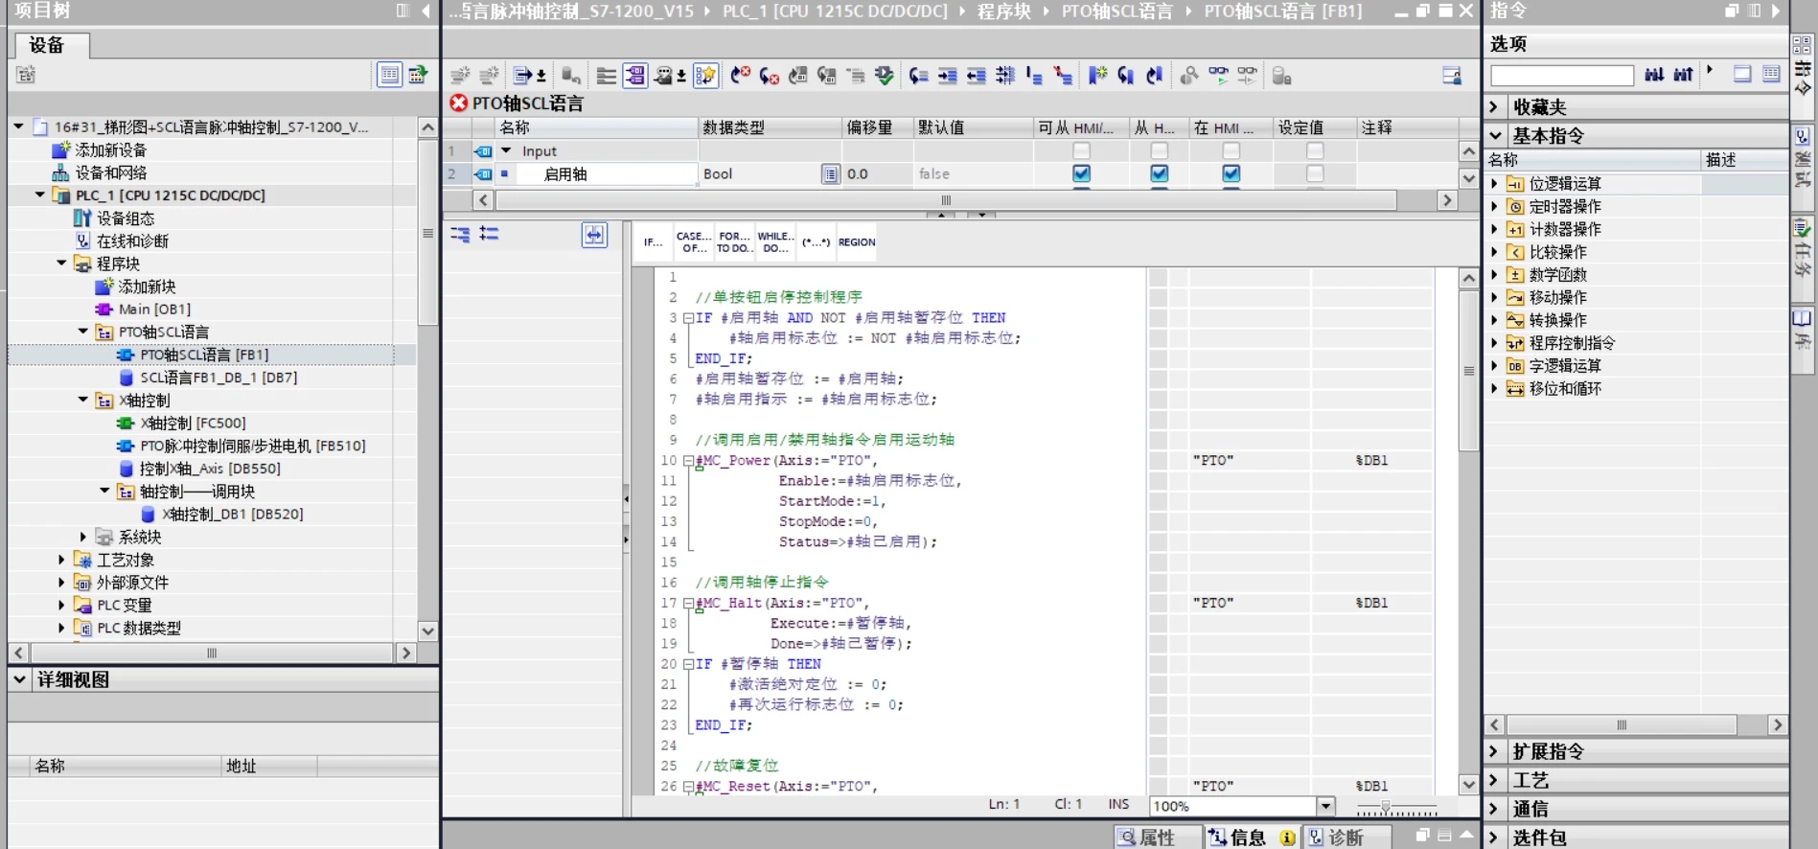The image size is (1818, 849).
Task: Expand the 通信 instructions section
Action: [x=1494, y=809]
